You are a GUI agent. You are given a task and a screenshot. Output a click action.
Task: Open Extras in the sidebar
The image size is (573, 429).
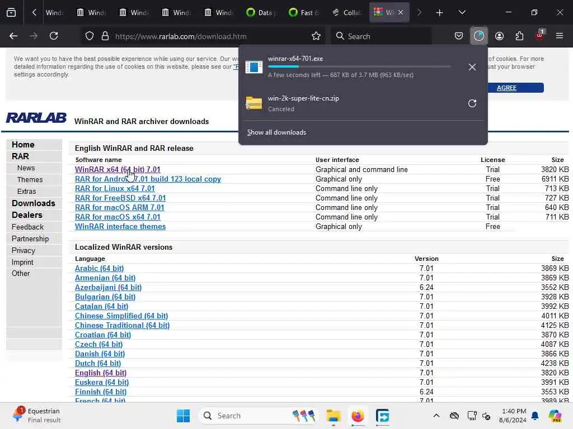pos(27,191)
